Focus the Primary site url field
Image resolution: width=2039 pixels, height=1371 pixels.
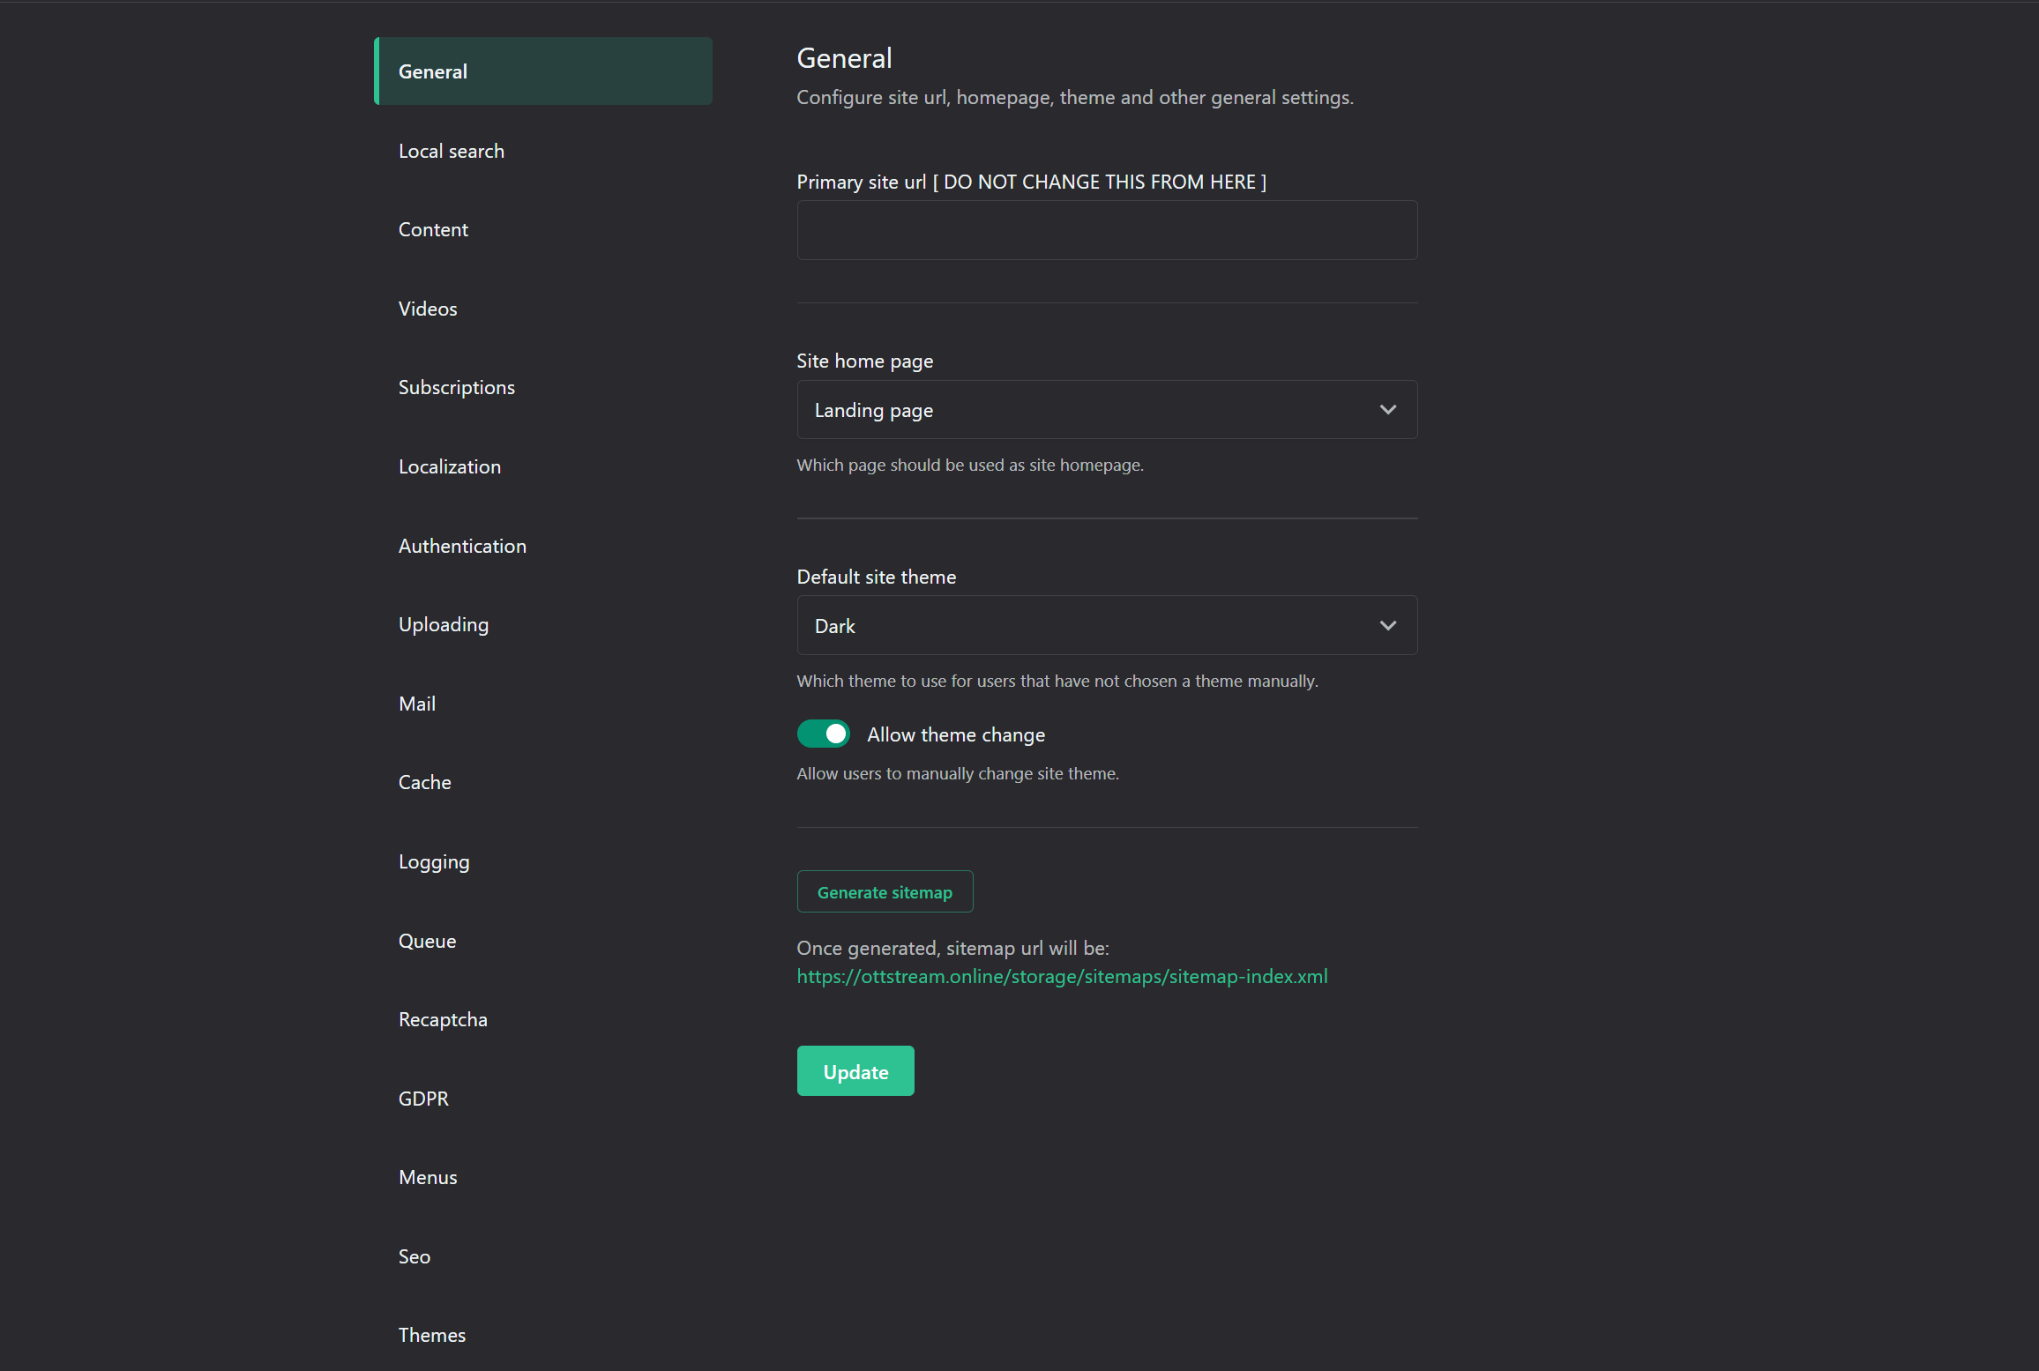(x=1107, y=230)
